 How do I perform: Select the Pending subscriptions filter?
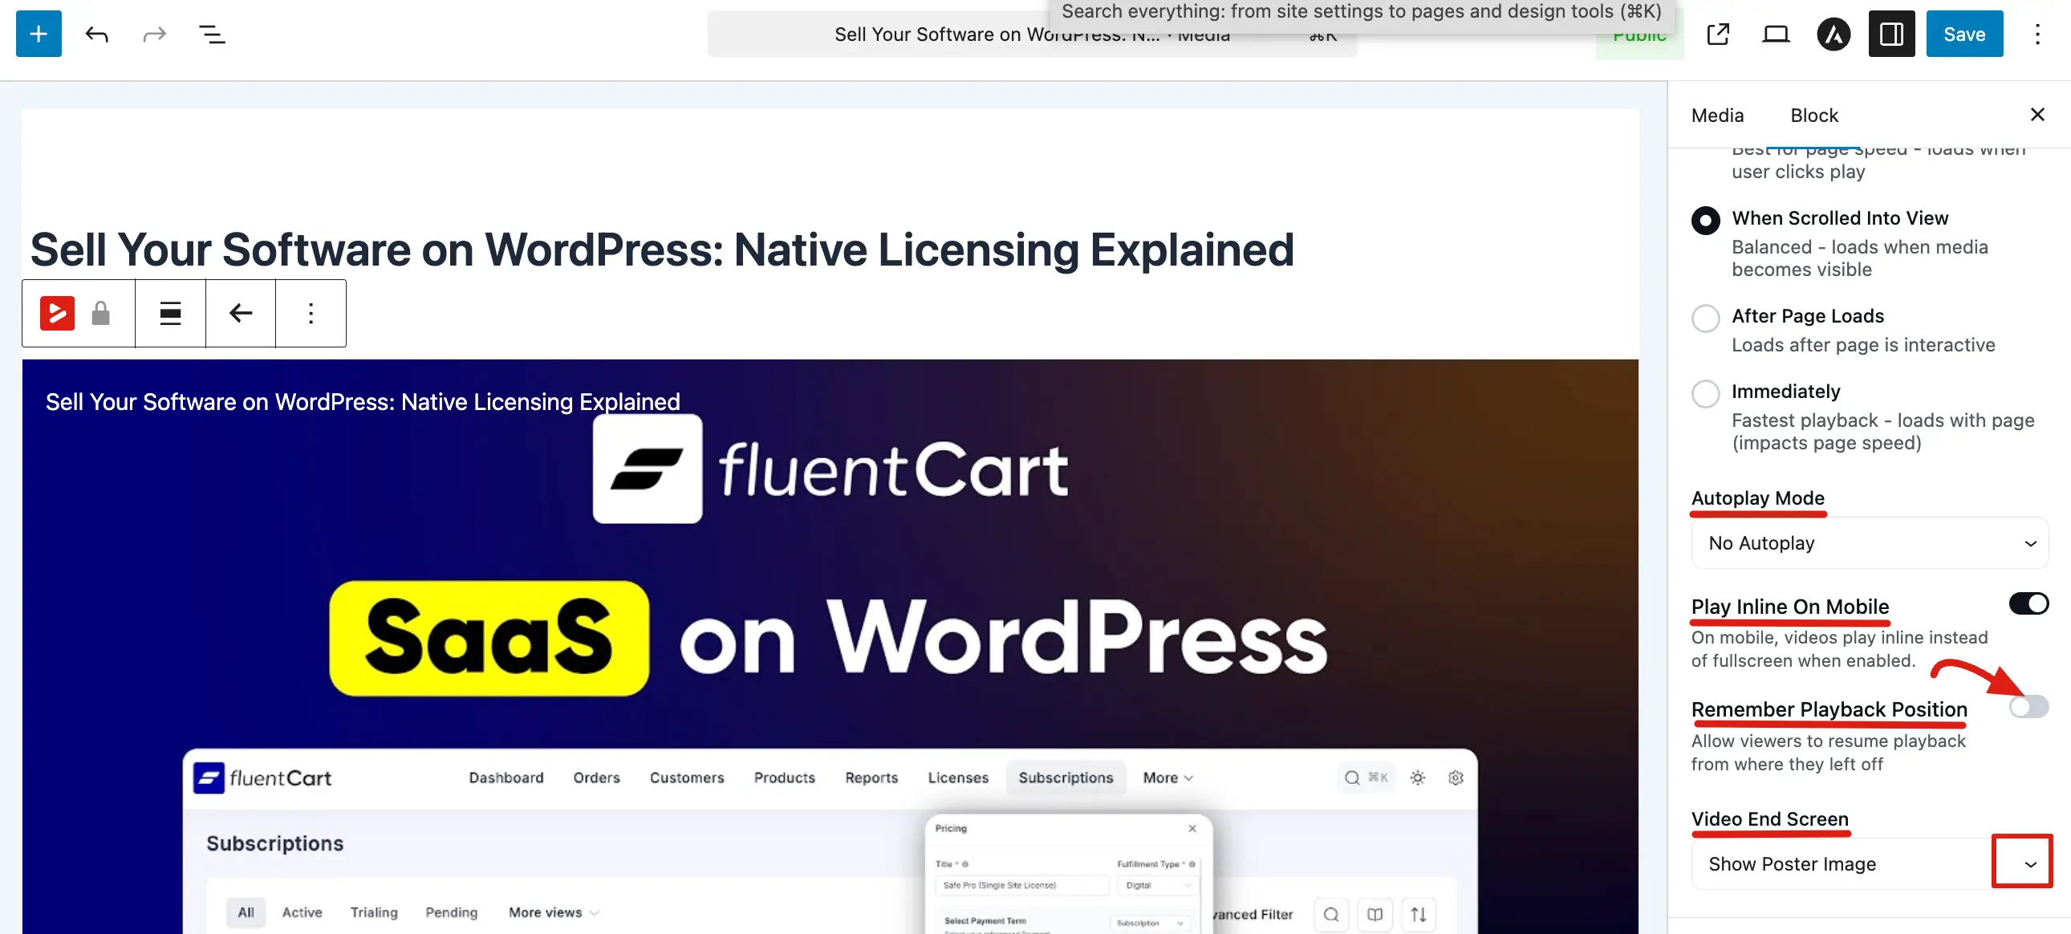451,912
